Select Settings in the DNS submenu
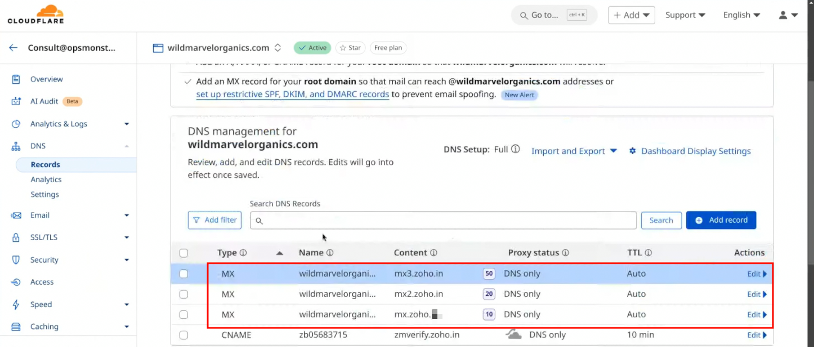 coord(44,195)
